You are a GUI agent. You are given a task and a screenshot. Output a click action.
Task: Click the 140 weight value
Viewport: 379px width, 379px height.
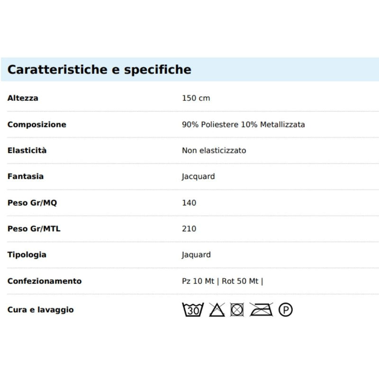pos(189,203)
